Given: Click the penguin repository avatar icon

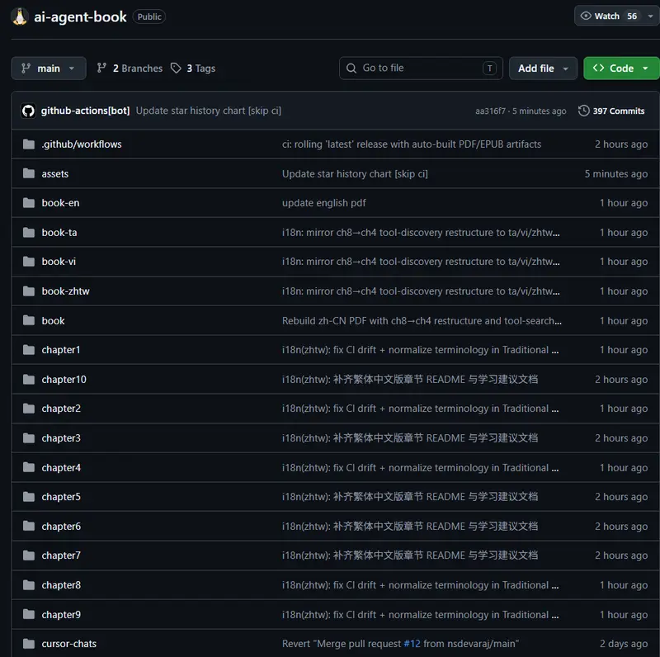Looking at the screenshot, I should (19, 17).
